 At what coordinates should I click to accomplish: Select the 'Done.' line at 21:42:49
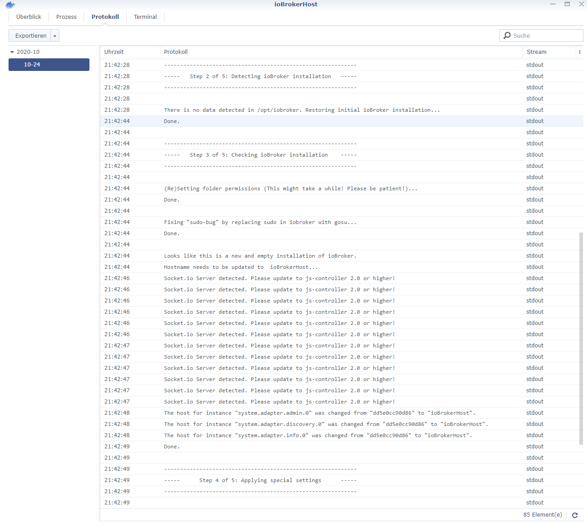342,447
